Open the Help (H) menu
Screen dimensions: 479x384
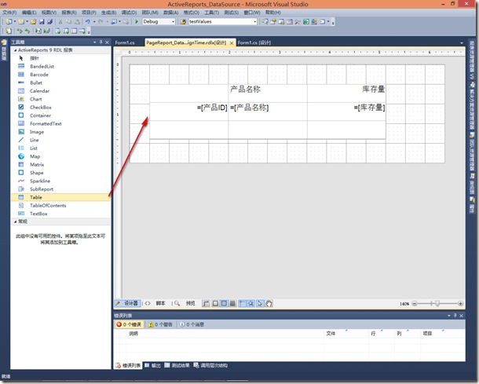(x=272, y=13)
